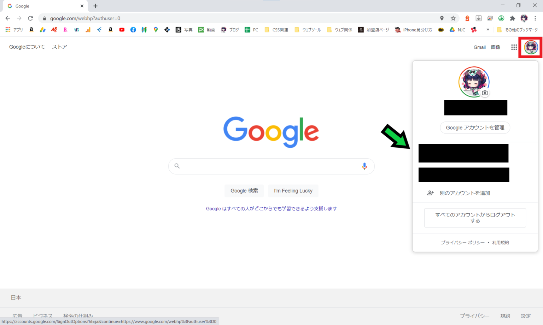Click the Google Maps pin bookmark
This screenshot has height=325, width=543.
pos(156,30)
